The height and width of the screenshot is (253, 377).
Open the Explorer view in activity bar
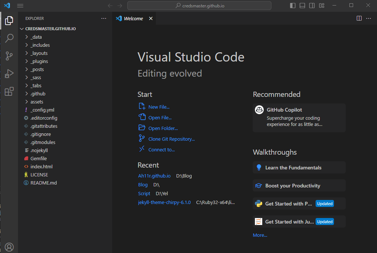coord(9,21)
